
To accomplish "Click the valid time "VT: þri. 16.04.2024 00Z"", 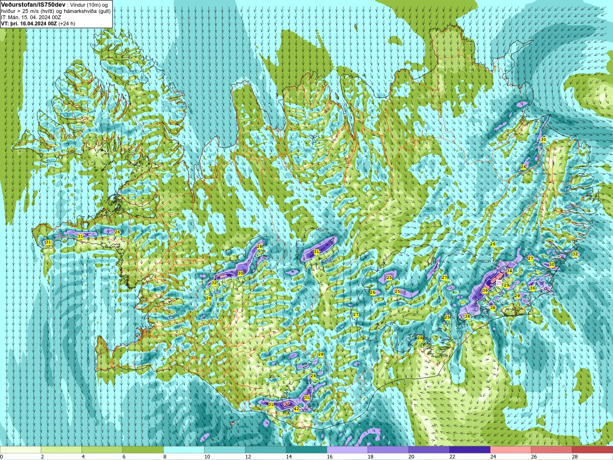I will (x=29, y=23).
